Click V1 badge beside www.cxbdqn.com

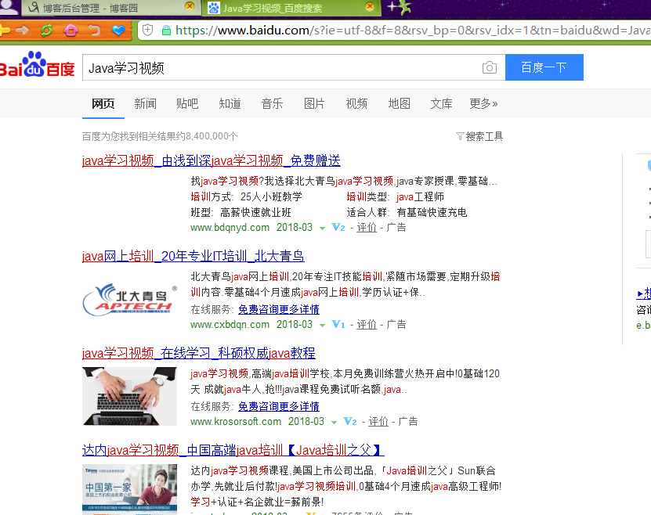338,324
